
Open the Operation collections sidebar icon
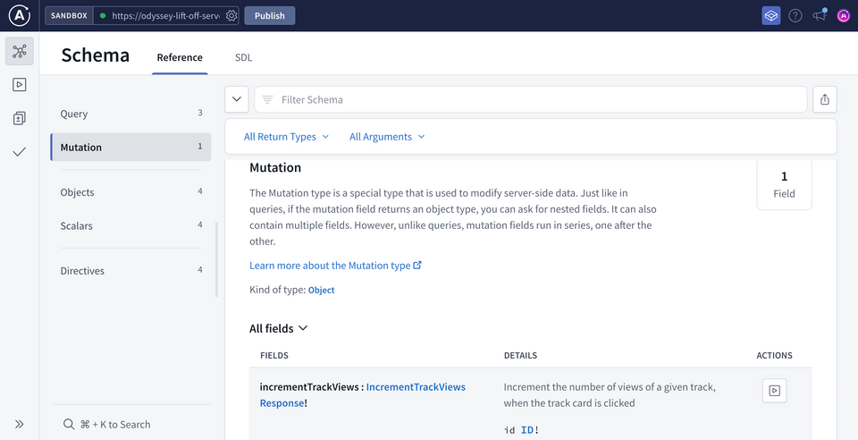coord(20,118)
